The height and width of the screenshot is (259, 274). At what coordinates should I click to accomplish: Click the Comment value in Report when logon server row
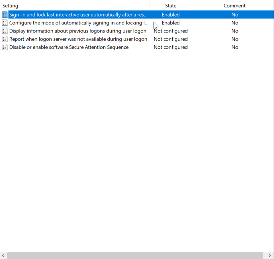[x=235, y=39]
